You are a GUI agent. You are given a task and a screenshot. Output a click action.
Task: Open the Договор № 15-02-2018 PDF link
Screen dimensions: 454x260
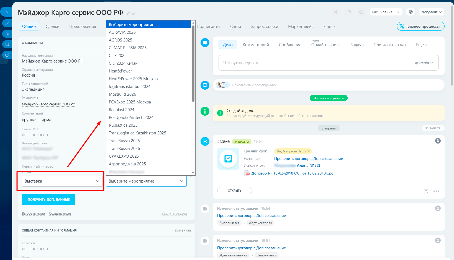(x=293, y=173)
